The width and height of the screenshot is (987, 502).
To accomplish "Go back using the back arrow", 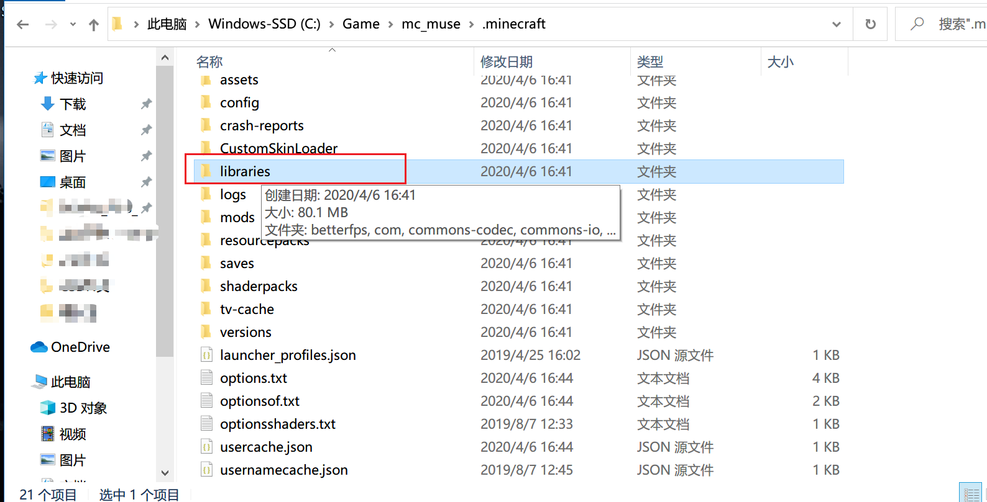I will pos(23,24).
